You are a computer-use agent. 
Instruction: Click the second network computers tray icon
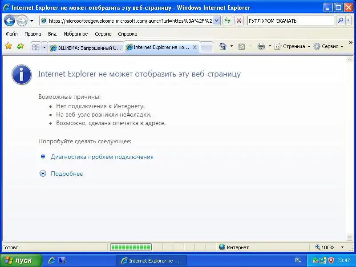click(323, 260)
